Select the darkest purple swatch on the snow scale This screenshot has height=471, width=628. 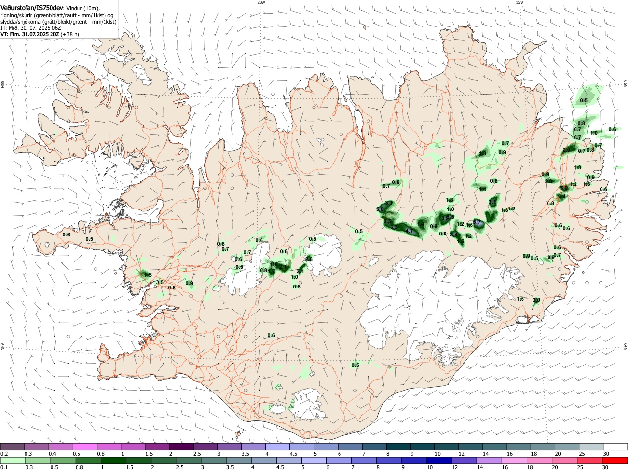181,446
